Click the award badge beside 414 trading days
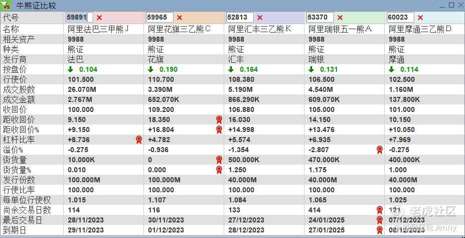The height and width of the screenshot is (238, 465). click(x=380, y=210)
